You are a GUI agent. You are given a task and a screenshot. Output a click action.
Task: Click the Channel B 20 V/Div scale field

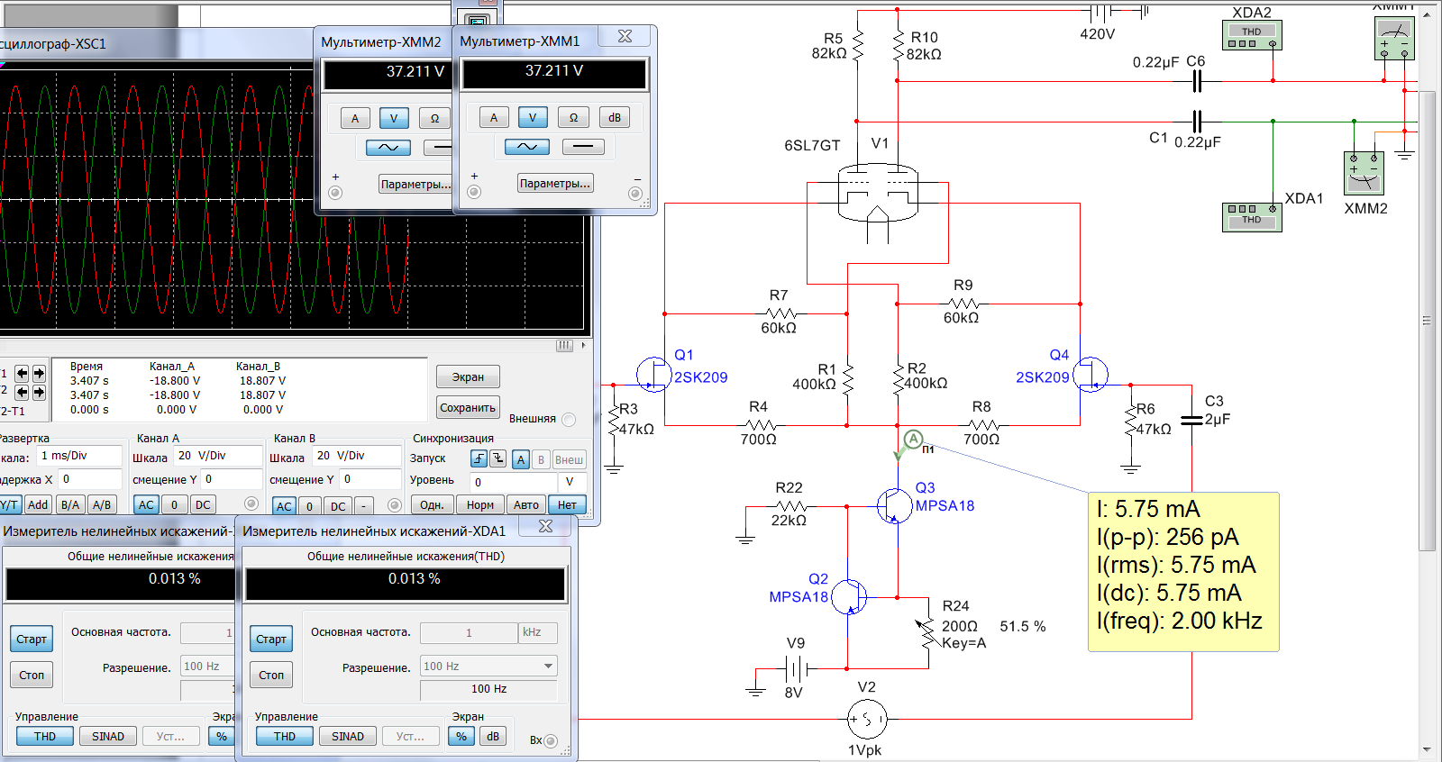coord(357,456)
